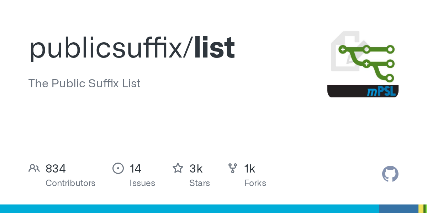
Task: Open the GitHub Octocat logo
Action: (390, 174)
